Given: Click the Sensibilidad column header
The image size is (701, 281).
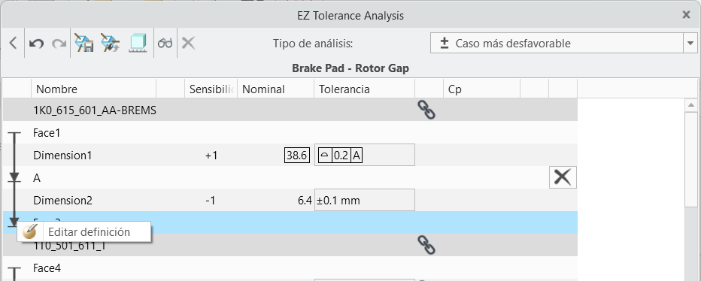Looking at the screenshot, I should (211, 89).
